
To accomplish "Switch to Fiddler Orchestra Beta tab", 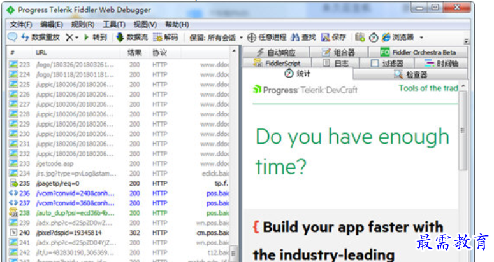I will pyautogui.click(x=418, y=52).
